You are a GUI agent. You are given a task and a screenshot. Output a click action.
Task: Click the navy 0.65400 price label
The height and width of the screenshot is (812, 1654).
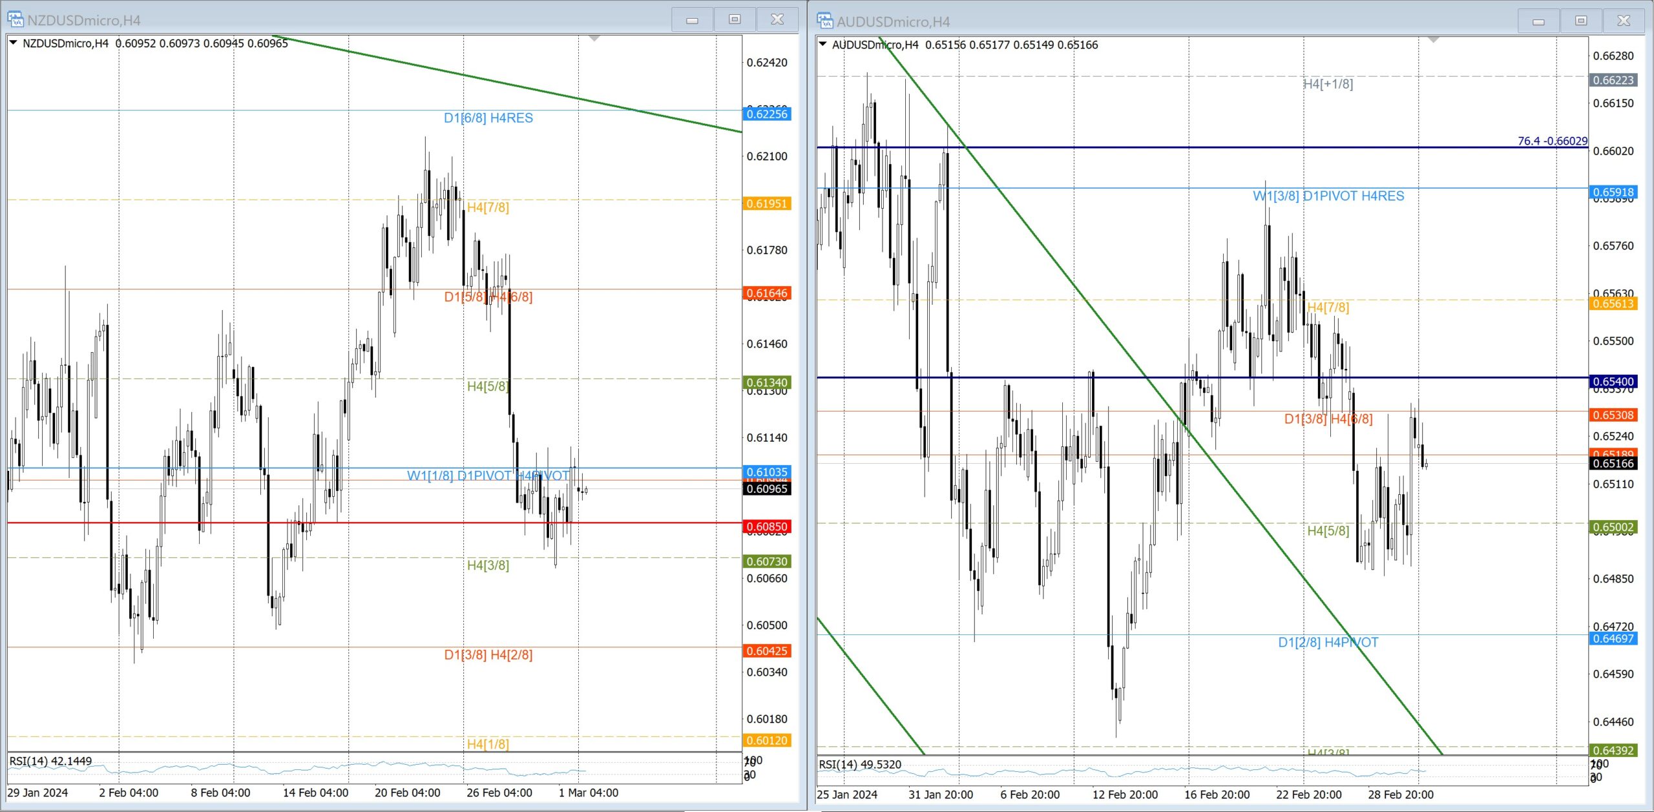pos(1613,382)
